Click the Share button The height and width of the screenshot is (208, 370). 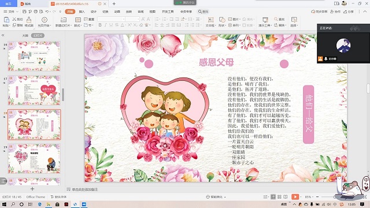(x=349, y=12)
